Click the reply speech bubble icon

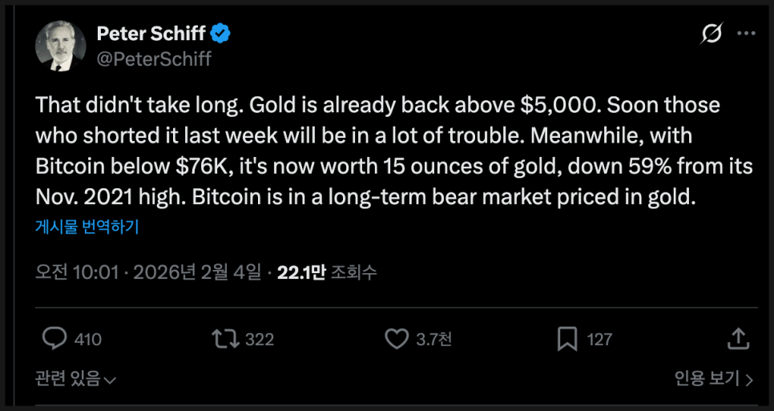[54, 339]
